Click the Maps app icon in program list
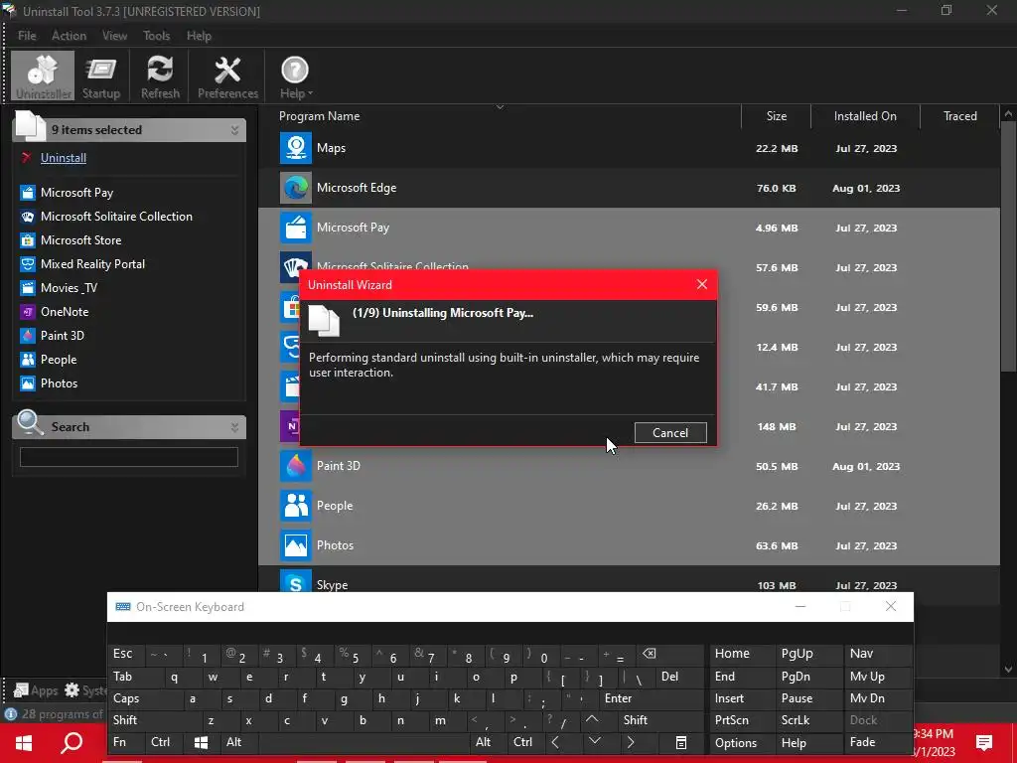This screenshot has width=1017, height=763. click(x=296, y=148)
